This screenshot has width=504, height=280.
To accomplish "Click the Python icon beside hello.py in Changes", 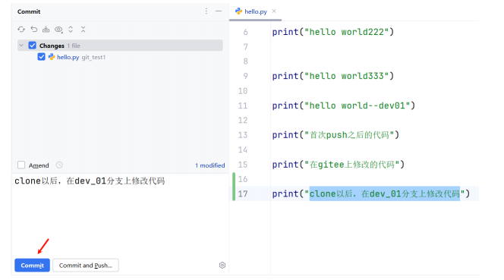I will 52,57.
